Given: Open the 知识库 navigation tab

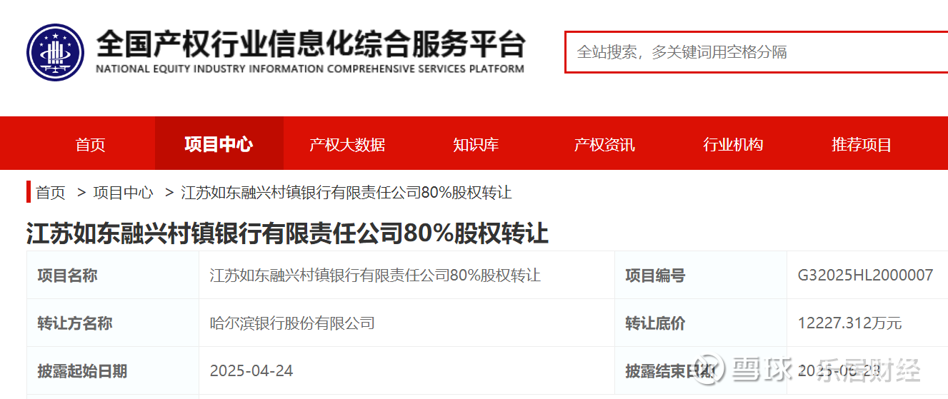Looking at the screenshot, I should tap(476, 144).
